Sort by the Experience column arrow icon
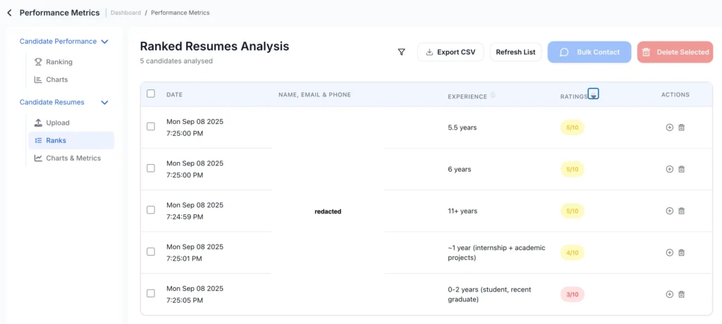The height and width of the screenshot is (324, 722). tap(493, 95)
